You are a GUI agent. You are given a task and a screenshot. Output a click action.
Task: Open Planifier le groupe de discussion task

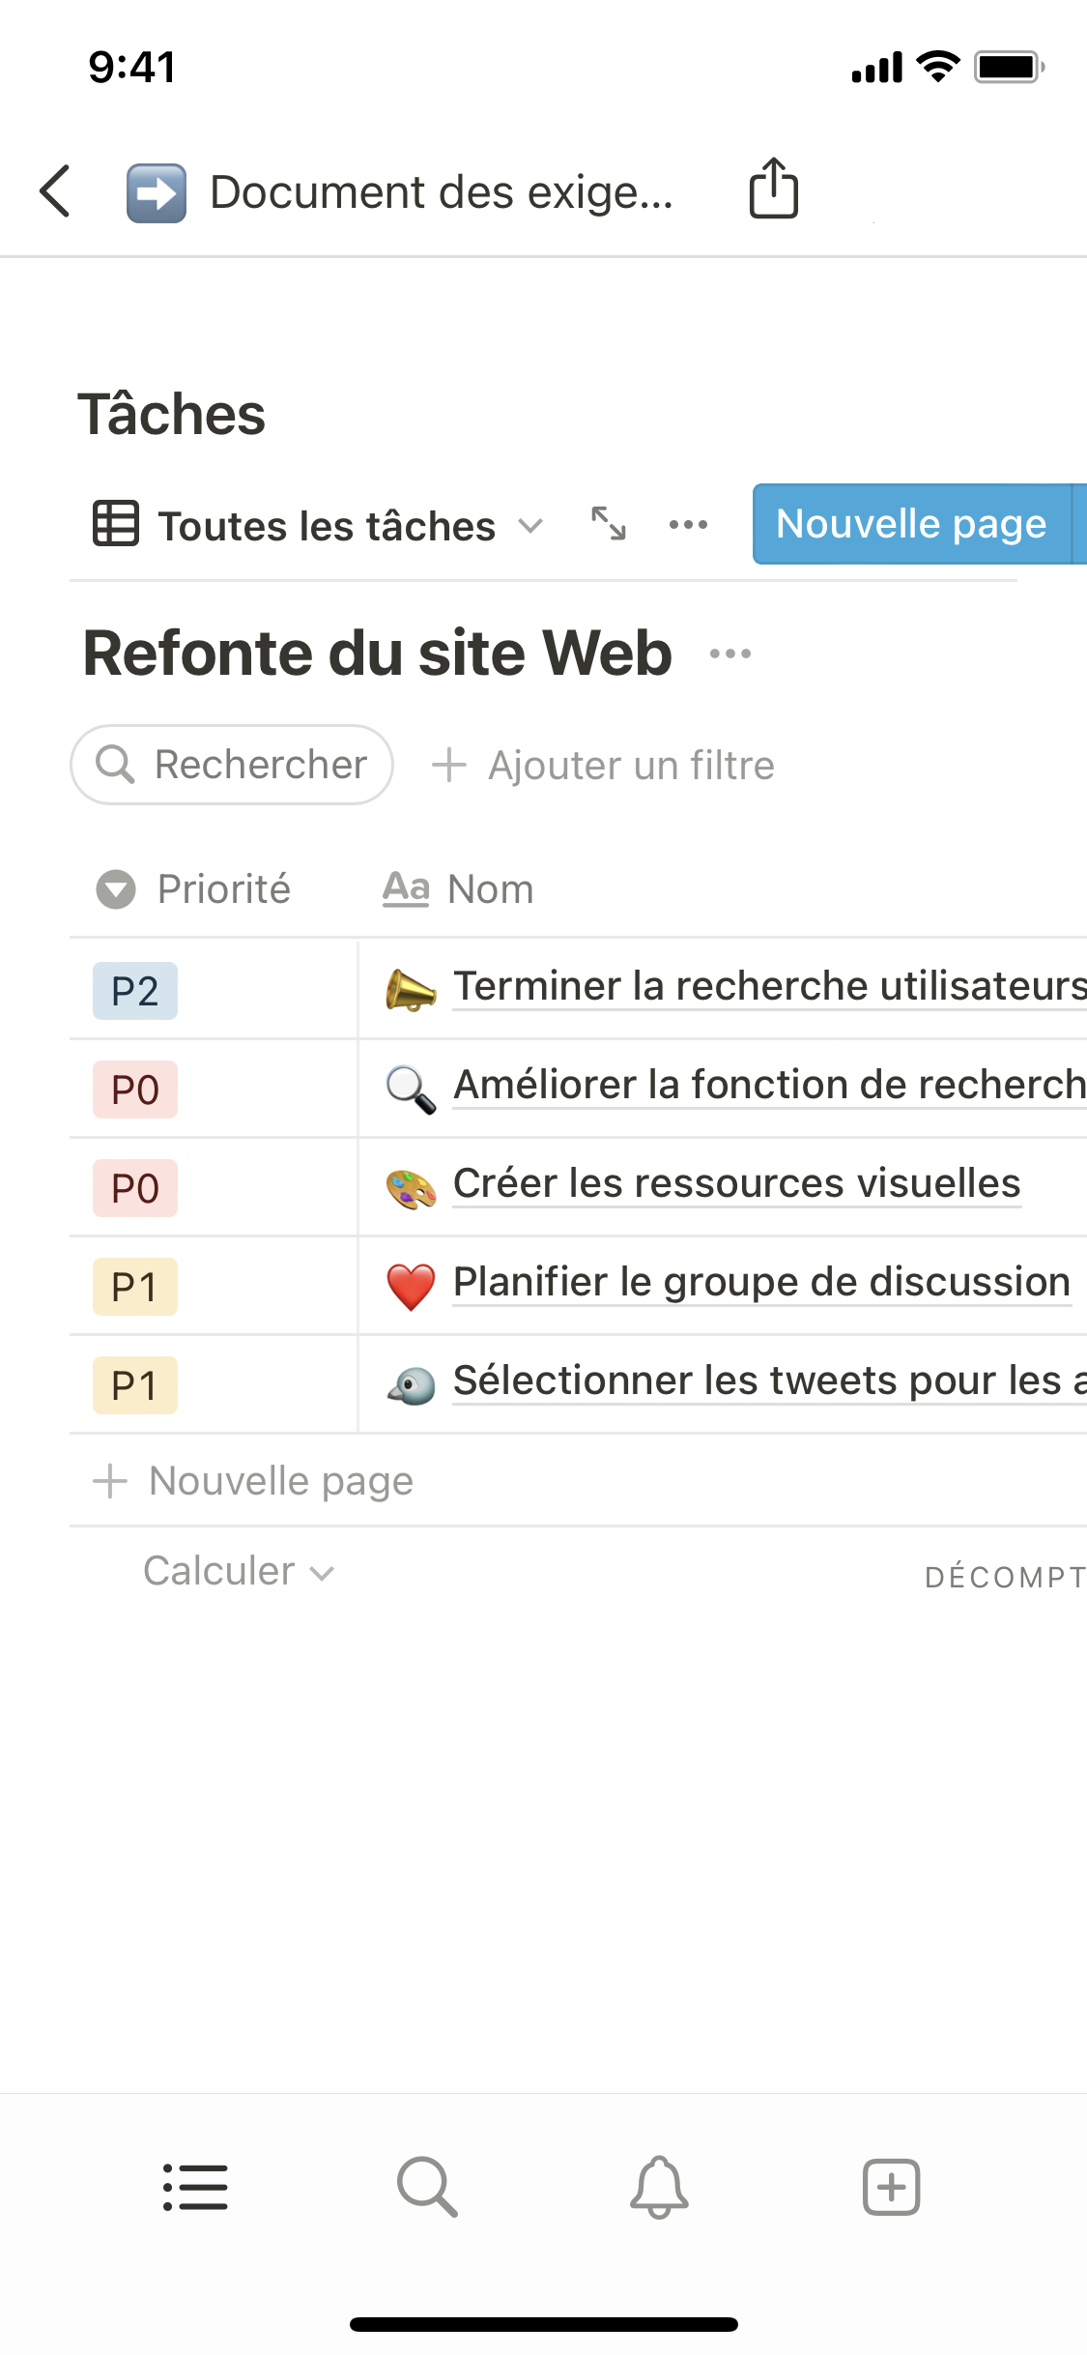click(760, 1283)
